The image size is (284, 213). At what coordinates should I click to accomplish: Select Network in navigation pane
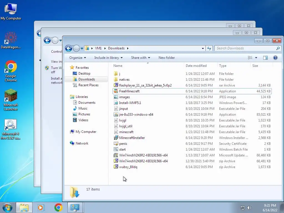[82, 143]
